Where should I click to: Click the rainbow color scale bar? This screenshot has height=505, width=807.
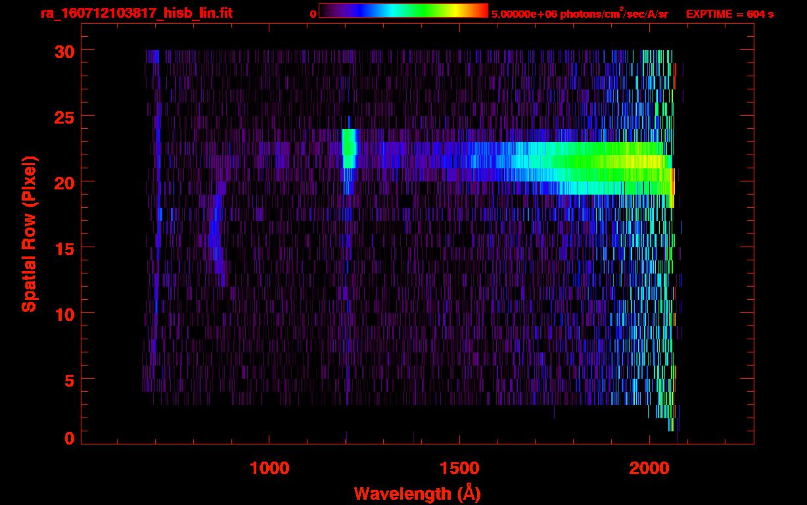[x=403, y=11]
